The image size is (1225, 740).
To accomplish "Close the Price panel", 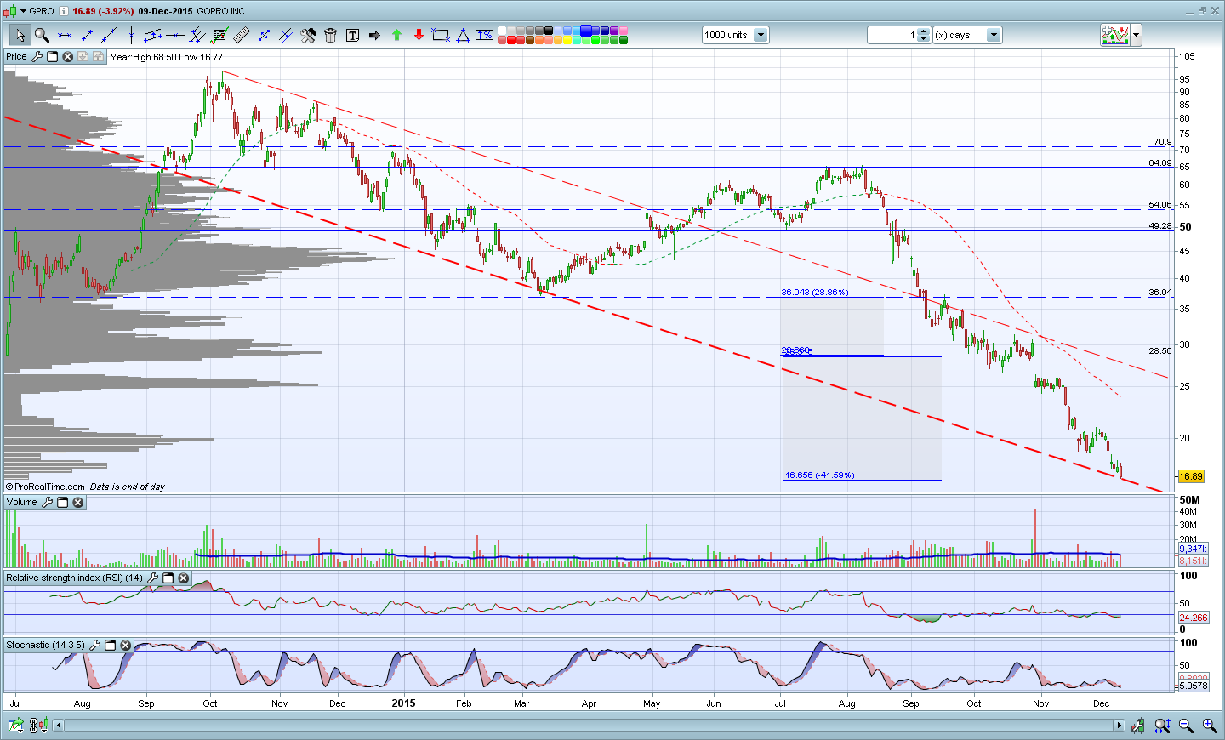I will (x=67, y=56).
